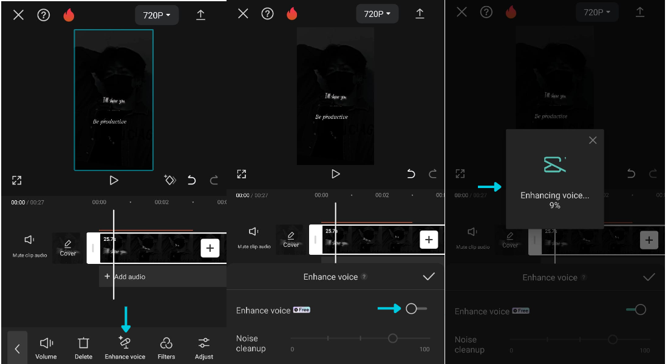Confirm with the checkmark in the right screen
Image resolution: width=668 pixels, height=364 pixels.
click(649, 278)
